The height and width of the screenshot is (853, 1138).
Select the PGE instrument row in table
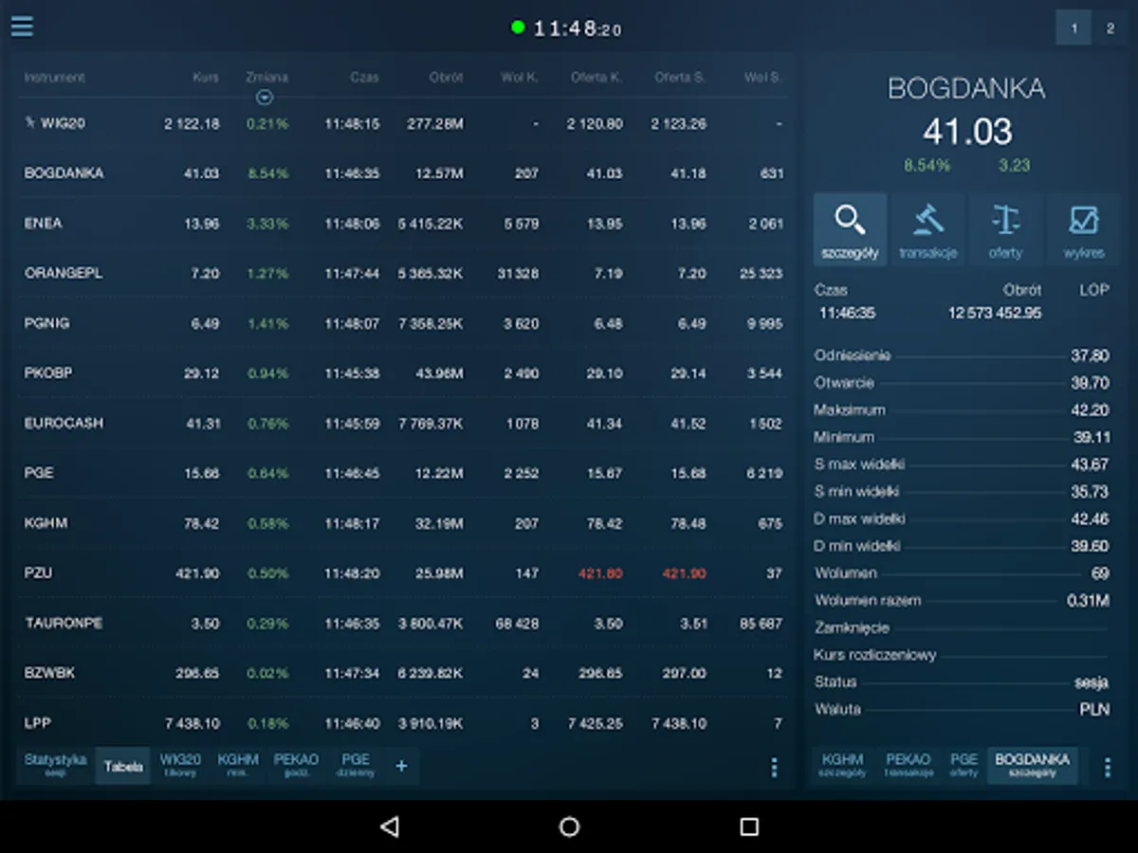(403, 473)
